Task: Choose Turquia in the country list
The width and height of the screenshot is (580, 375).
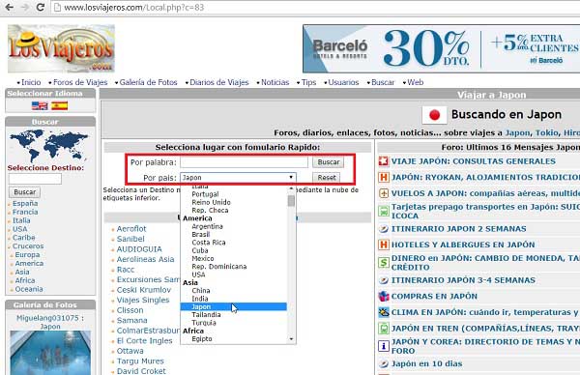Action: [204, 323]
